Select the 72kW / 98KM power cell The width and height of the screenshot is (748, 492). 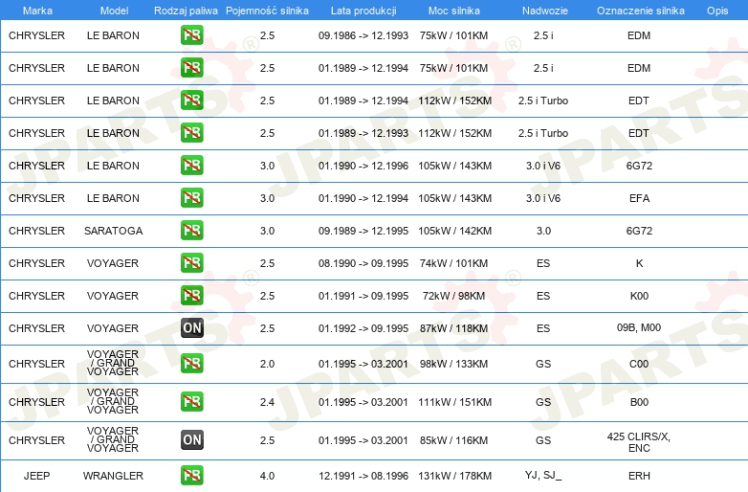click(453, 296)
